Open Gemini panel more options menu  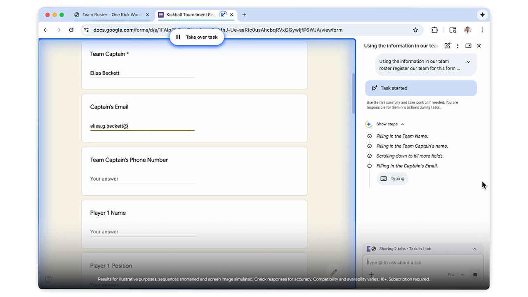[x=457, y=46]
